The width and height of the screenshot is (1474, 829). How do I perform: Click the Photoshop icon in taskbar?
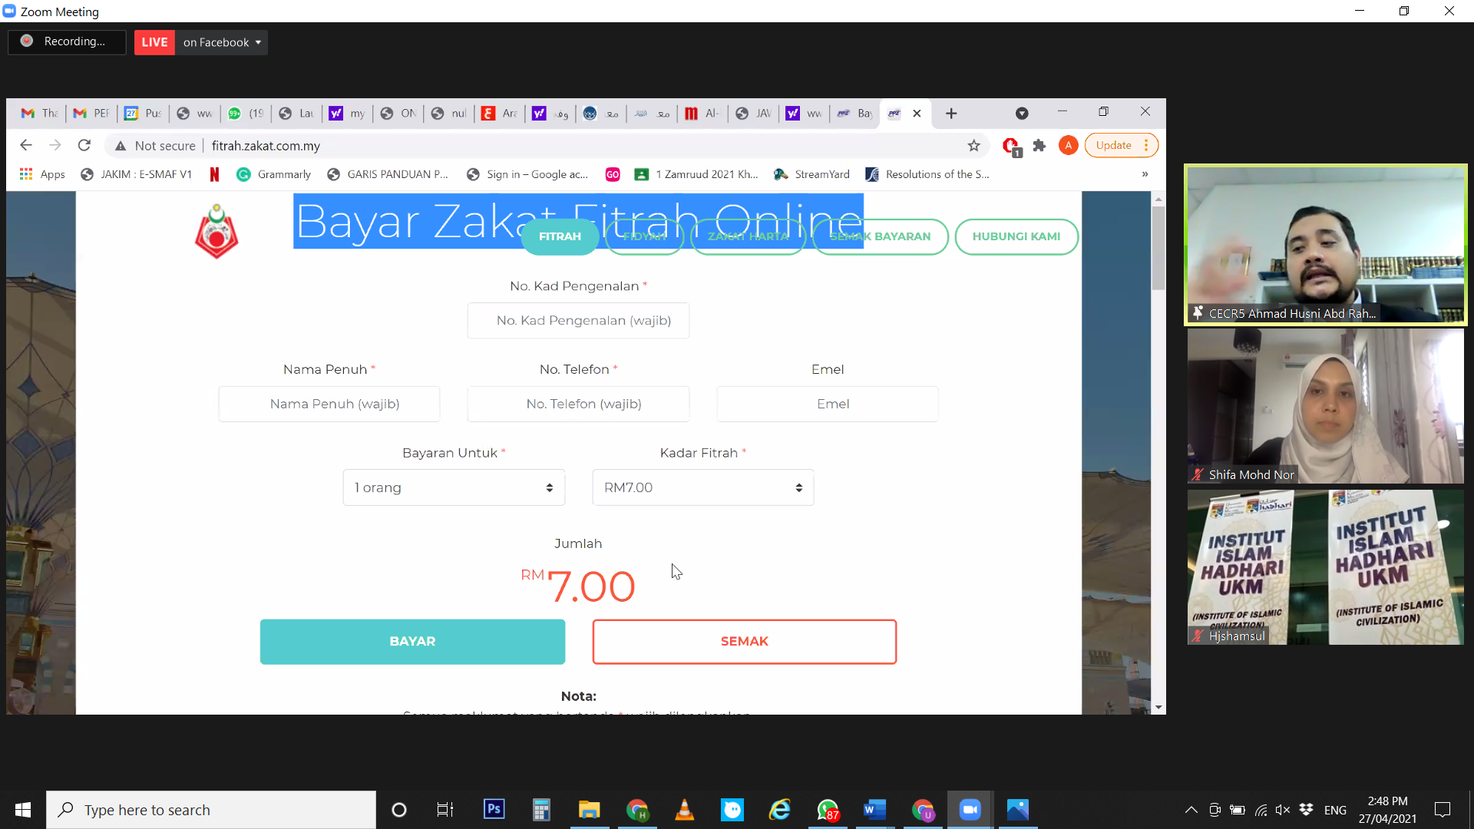494,810
